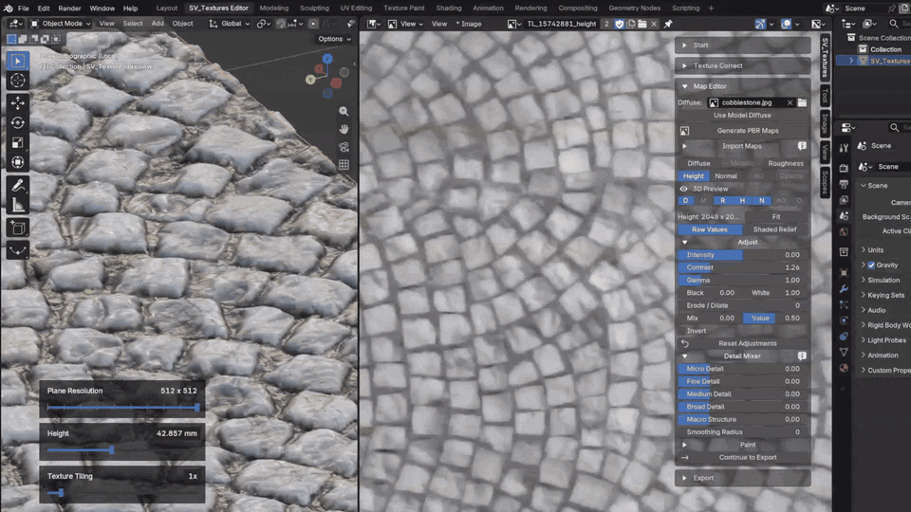Open the Modifiers wrench properties tab
911x512 pixels.
coord(844,288)
